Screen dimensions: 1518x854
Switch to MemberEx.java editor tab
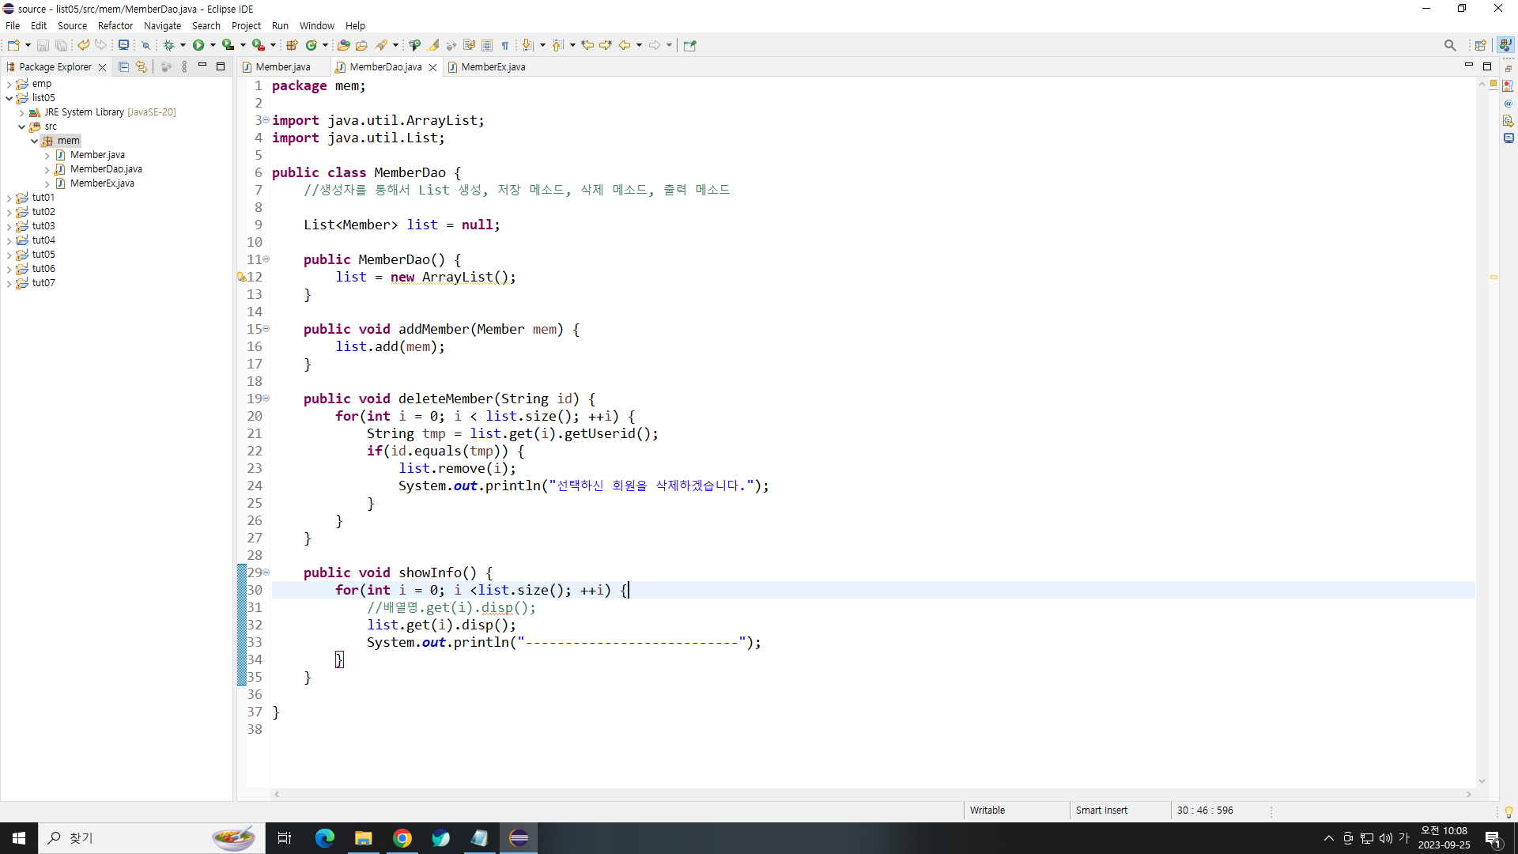click(x=493, y=67)
